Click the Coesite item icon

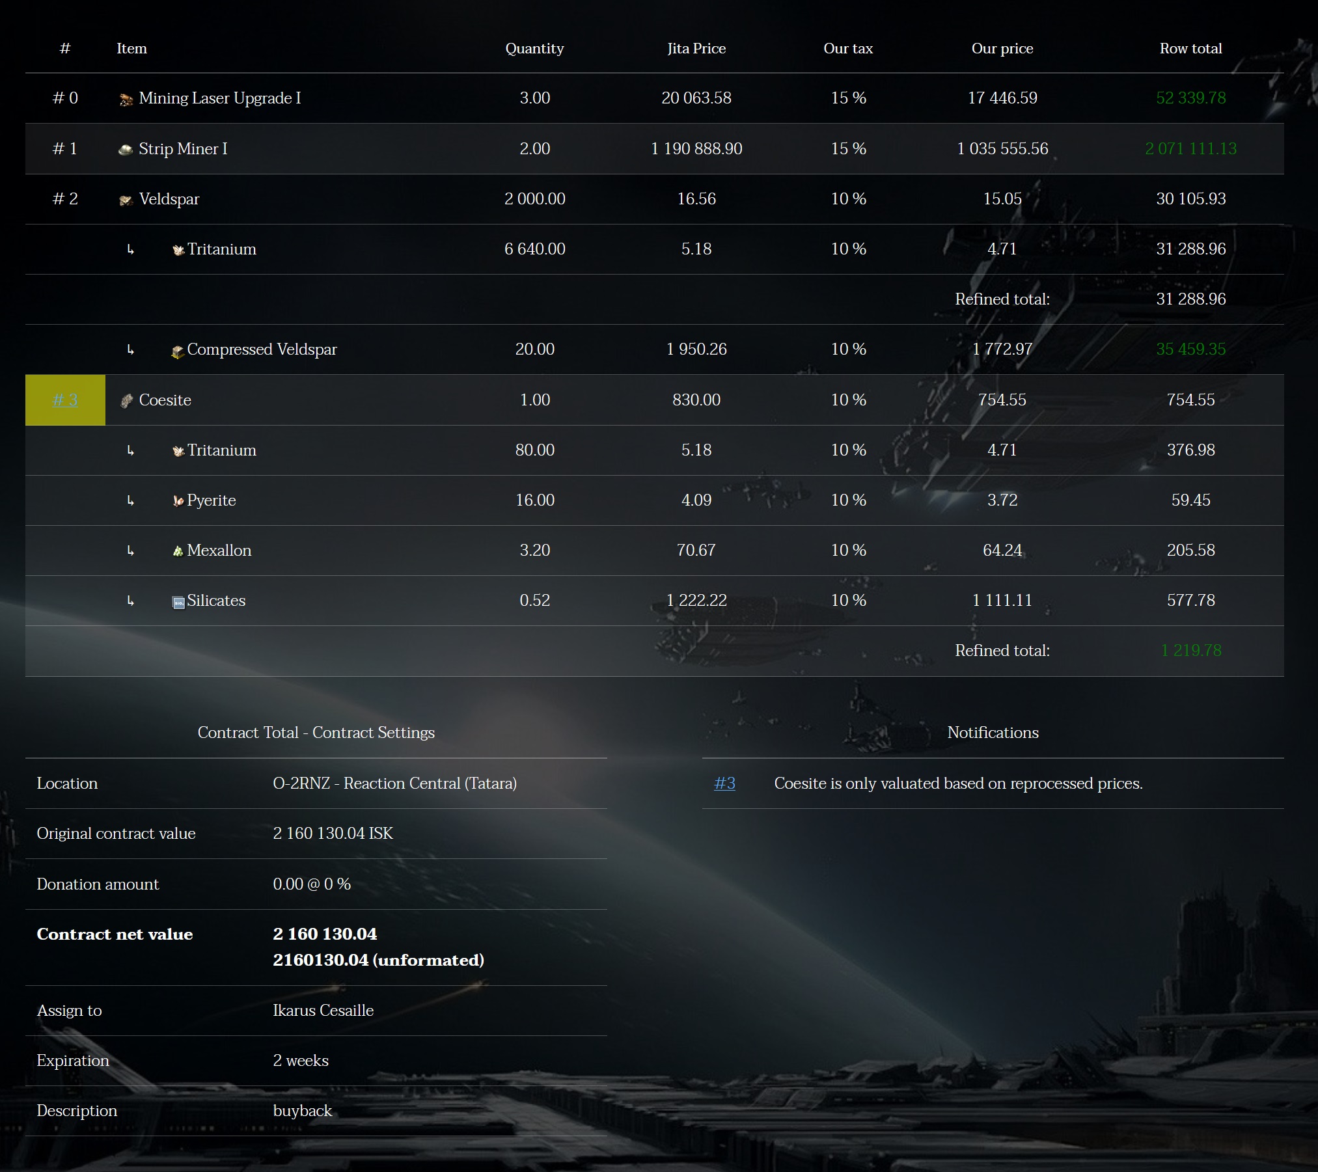pyautogui.click(x=126, y=401)
